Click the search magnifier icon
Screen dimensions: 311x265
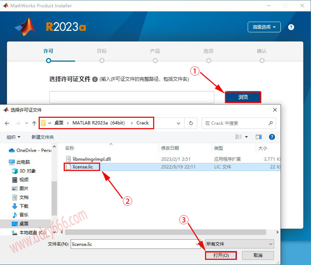pos(271,123)
